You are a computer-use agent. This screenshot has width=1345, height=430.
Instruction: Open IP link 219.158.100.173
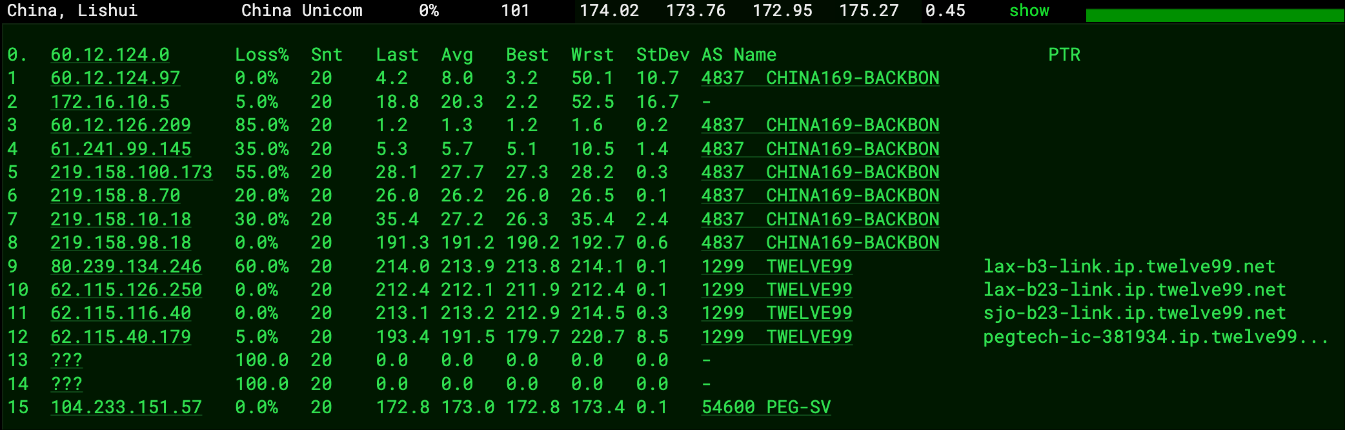pyautogui.click(x=132, y=172)
